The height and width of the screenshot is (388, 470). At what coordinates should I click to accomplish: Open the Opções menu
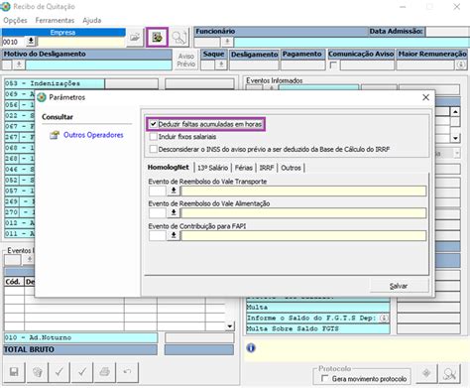(15, 21)
